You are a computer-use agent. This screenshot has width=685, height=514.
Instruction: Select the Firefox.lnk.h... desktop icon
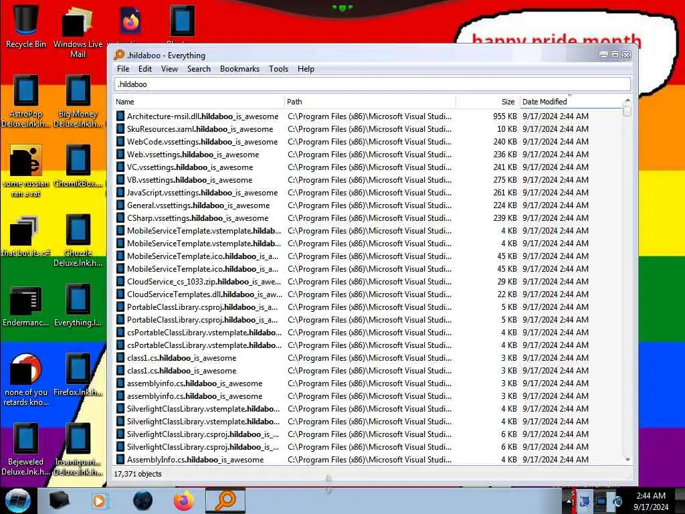tap(78, 375)
